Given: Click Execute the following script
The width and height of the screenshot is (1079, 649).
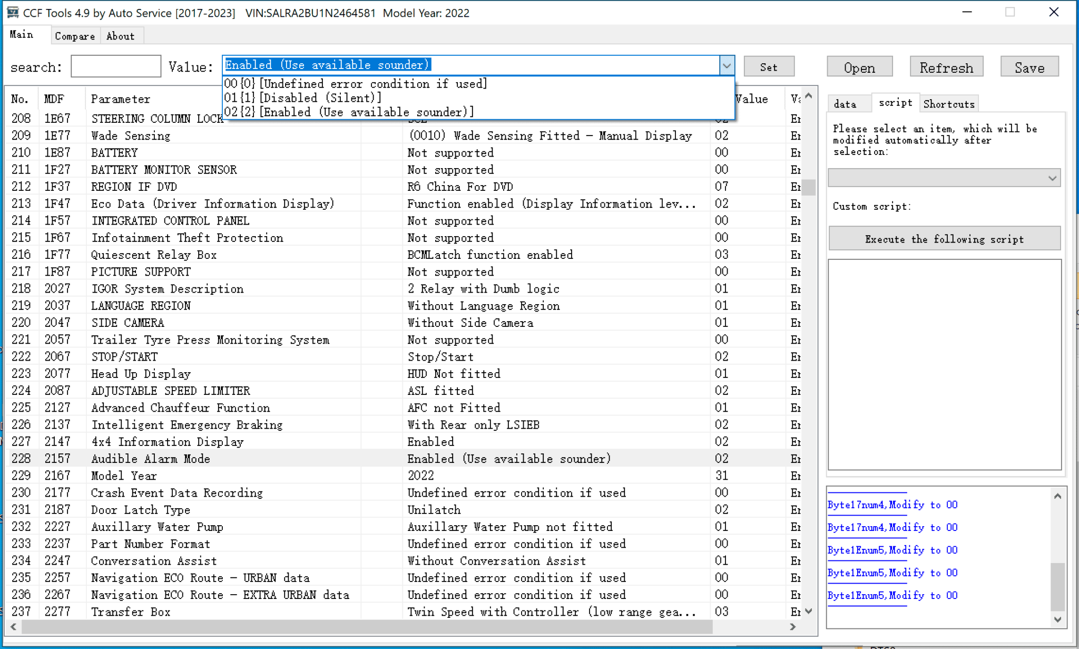Looking at the screenshot, I should [944, 238].
